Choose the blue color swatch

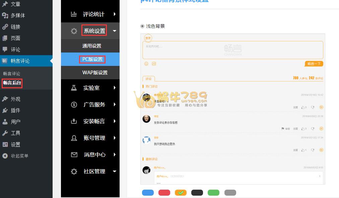(x=148, y=193)
